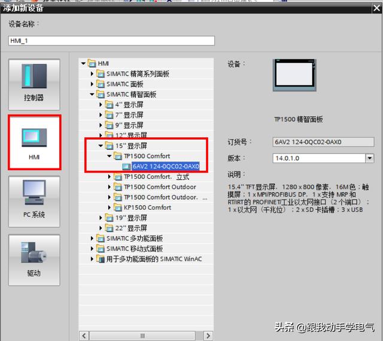Expand SIMATIC 精简系列面板 folder
Viewport: 383px width, 341px height.
[92, 74]
